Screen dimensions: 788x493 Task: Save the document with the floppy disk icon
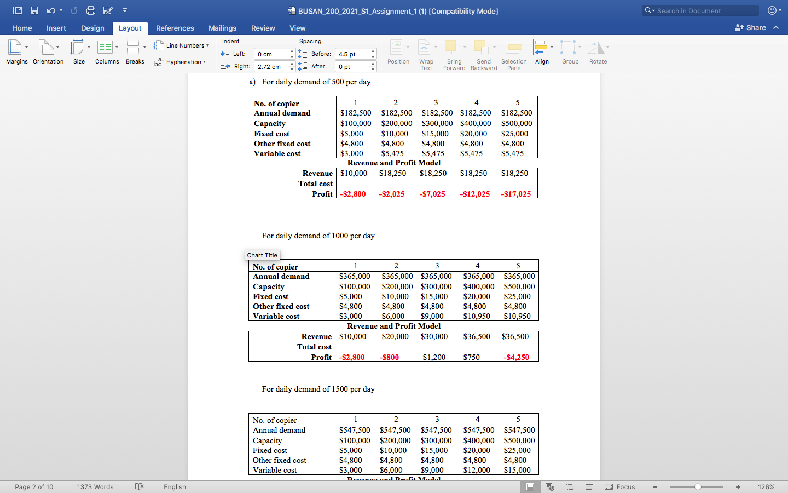tap(34, 10)
